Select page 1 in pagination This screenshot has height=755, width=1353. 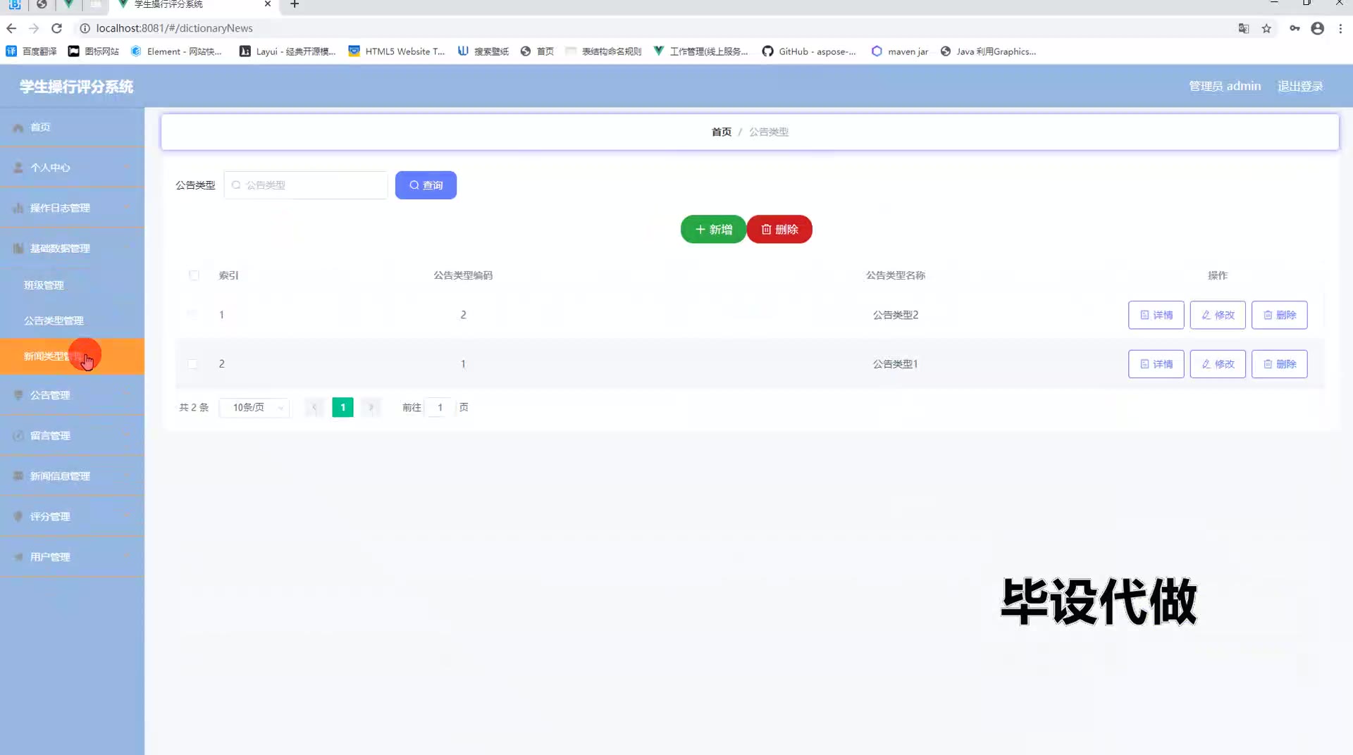342,408
